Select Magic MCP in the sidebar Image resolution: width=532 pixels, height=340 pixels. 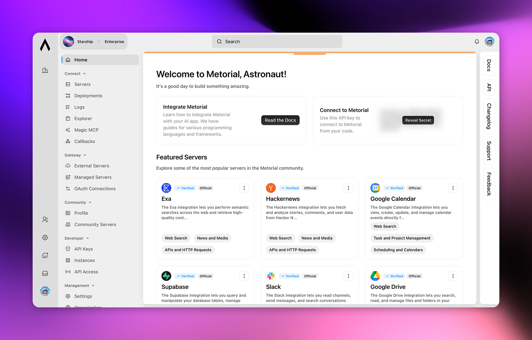tap(86, 130)
